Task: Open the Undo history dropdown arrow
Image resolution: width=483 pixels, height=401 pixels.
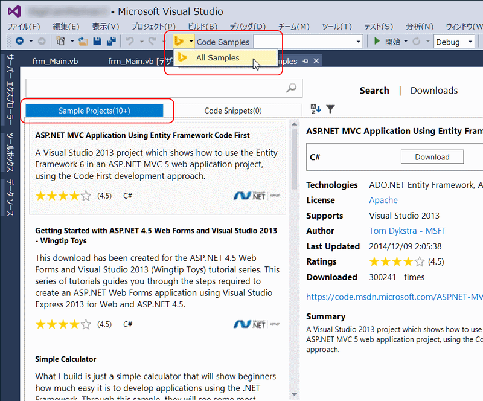Action: [x=142, y=41]
